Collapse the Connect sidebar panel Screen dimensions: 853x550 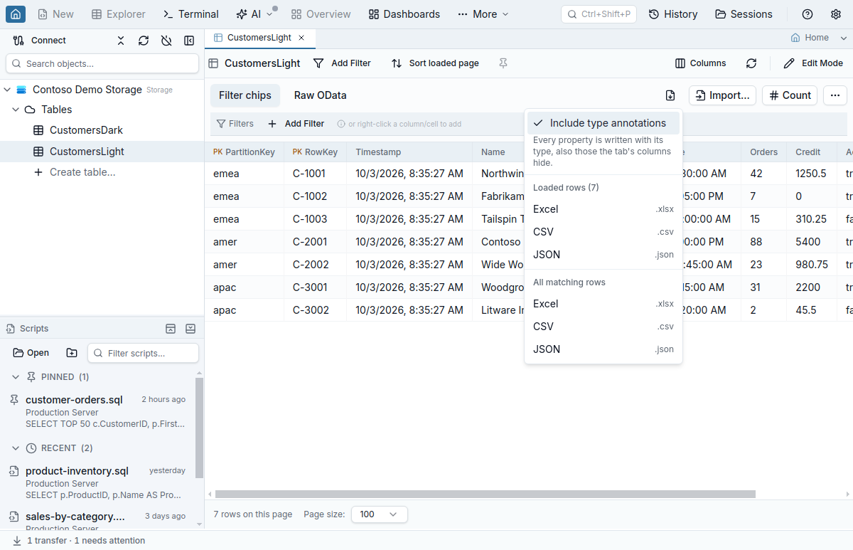[189, 41]
